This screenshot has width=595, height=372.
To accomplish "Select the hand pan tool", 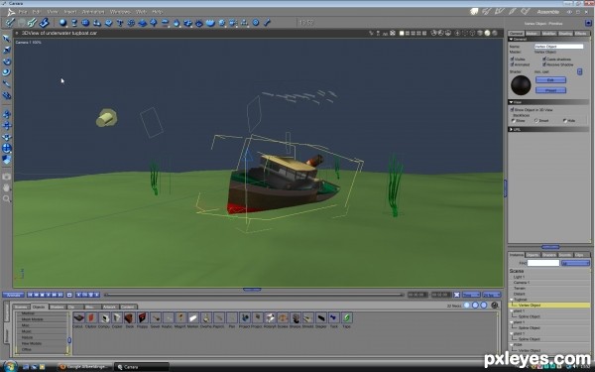I will (x=7, y=187).
